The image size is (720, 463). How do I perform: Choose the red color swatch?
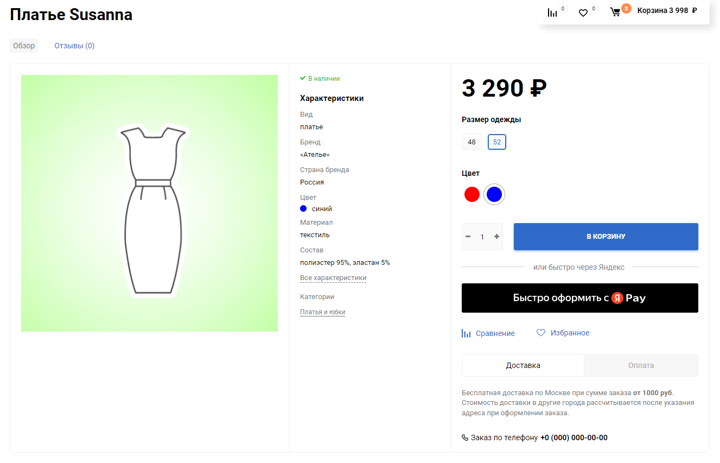tap(472, 194)
